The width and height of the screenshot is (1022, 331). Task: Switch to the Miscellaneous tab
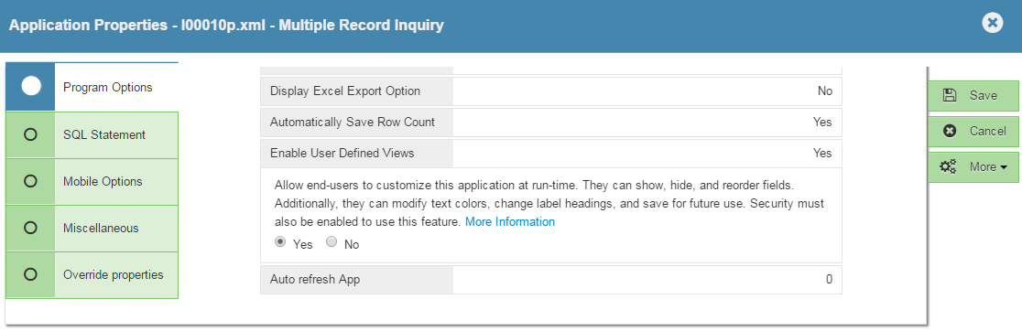(x=92, y=229)
